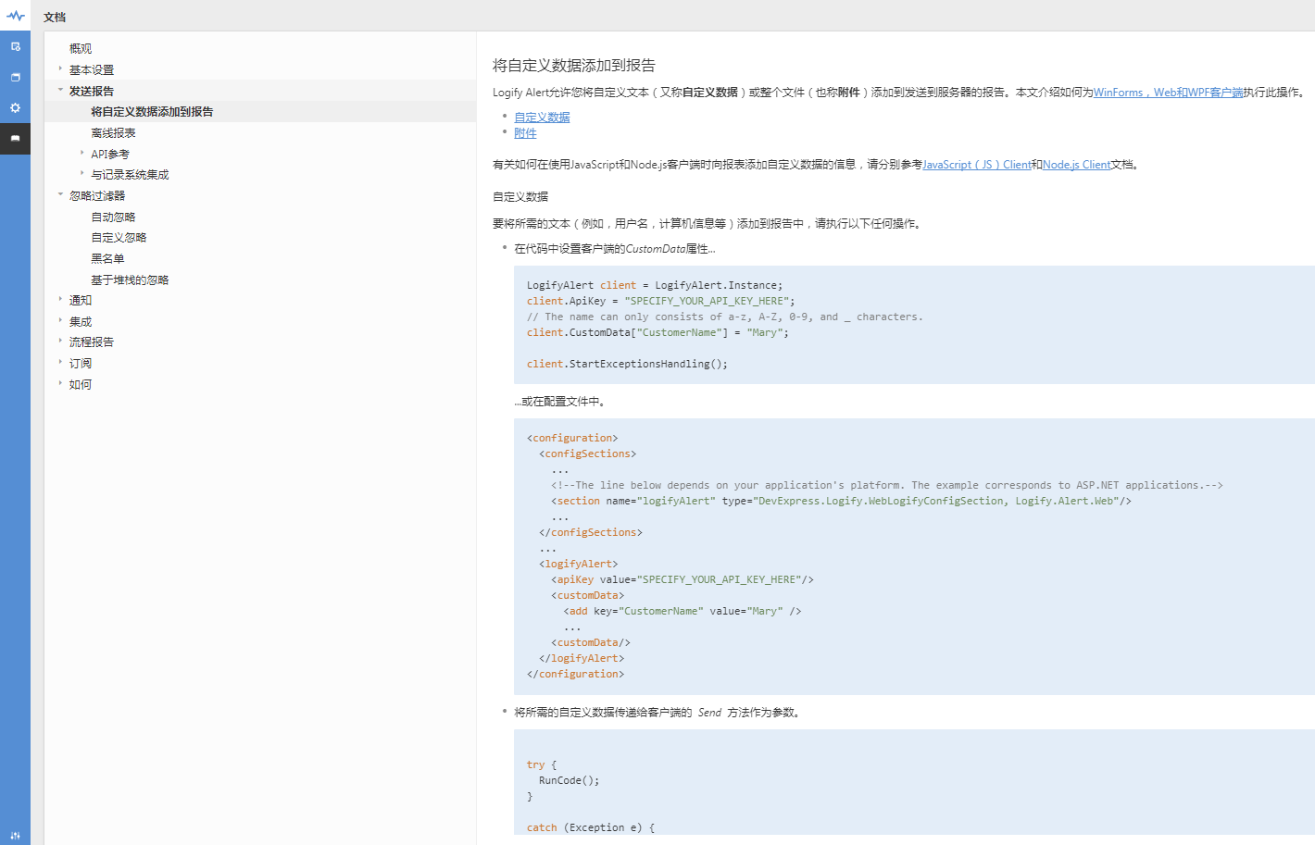Open the JavaScript (JS) Client link
Image resolution: width=1315 pixels, height=845 pixels.
click(x=976, y=165)
